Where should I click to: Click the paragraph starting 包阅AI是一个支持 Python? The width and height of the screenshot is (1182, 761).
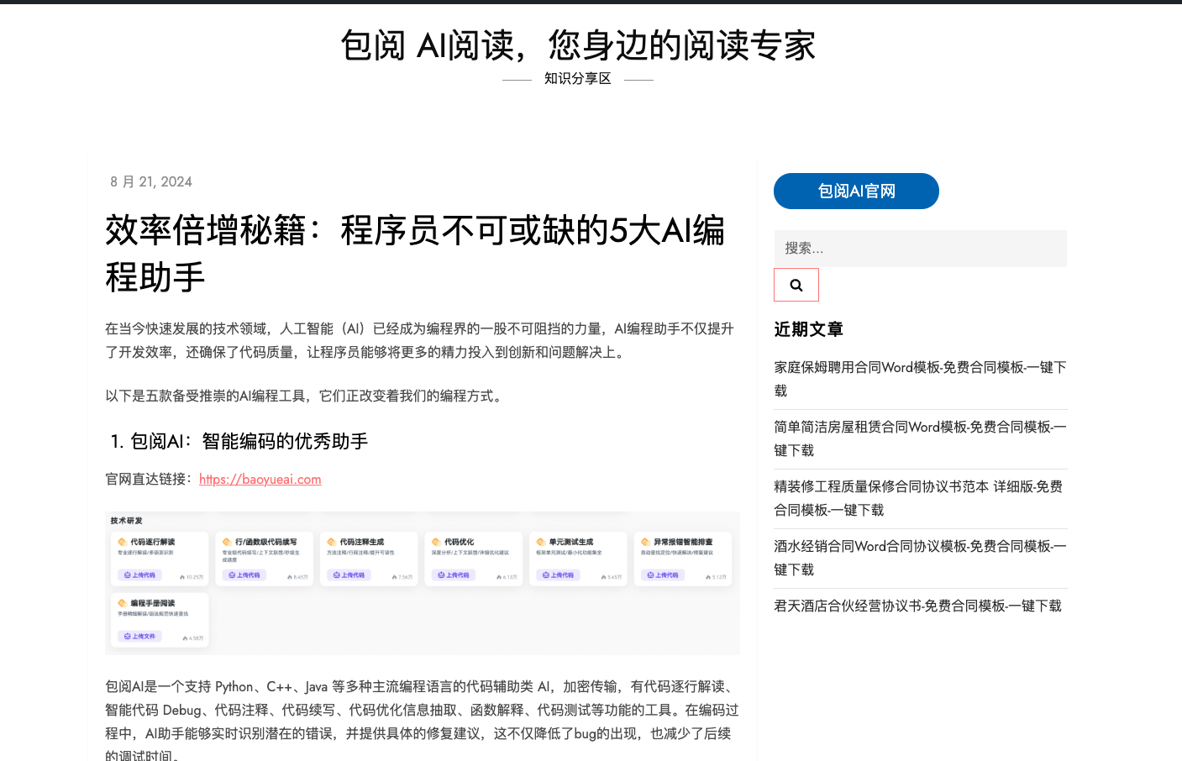(422, 721)
